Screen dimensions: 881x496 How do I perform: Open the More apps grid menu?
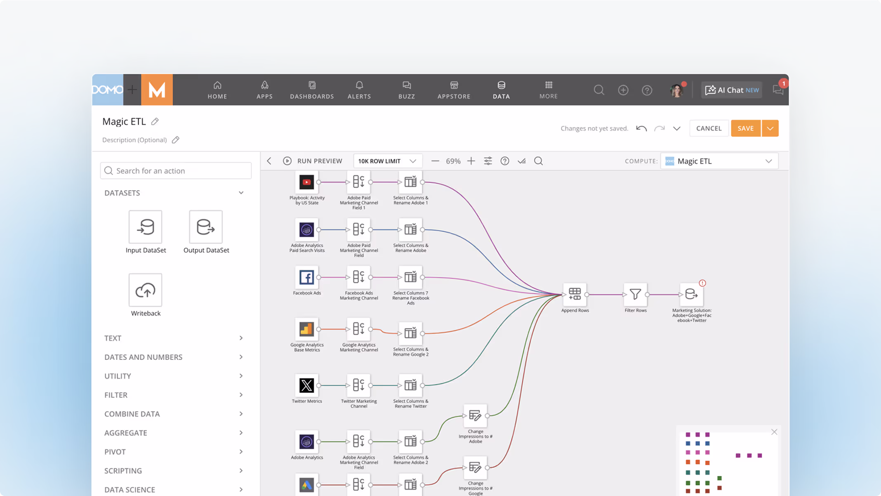(x=549, y=90)
